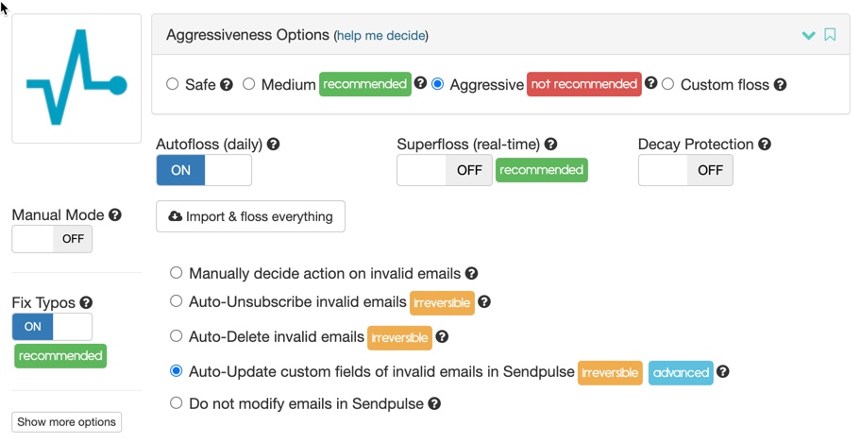Click Import & floss everything button
Viewport: 861px width, 444px height.
(250, 216)
